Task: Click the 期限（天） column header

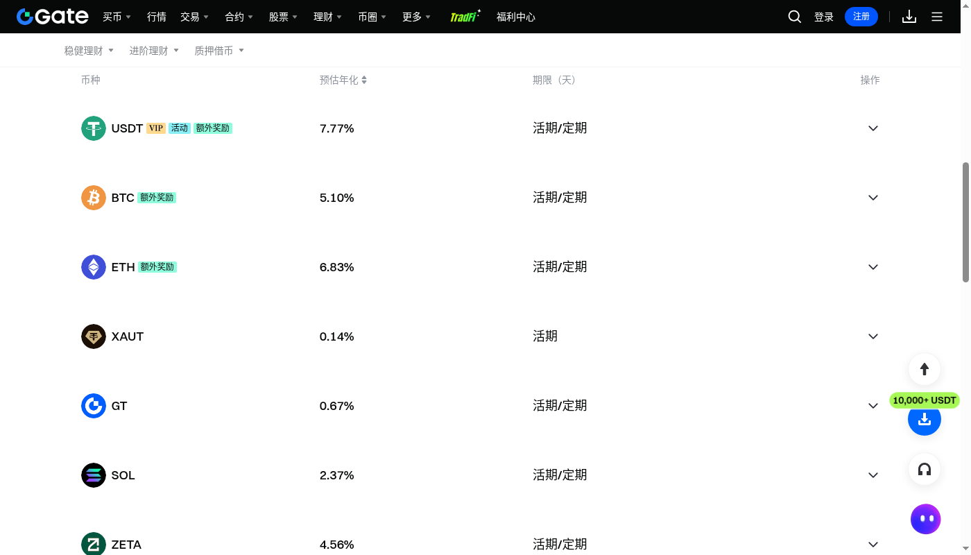Action: pyautogui.click(x=556, y=80)
